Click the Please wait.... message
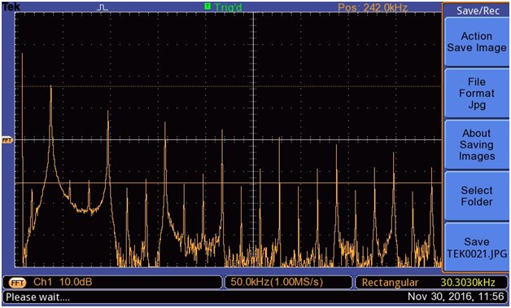511x308 pixels. point(37,297)
